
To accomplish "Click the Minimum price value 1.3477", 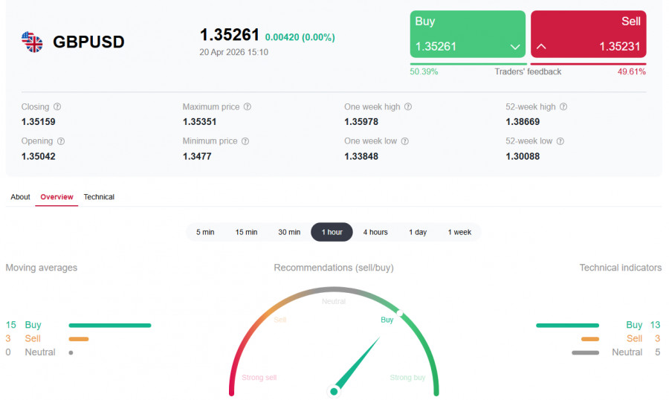I will (197, 156).
